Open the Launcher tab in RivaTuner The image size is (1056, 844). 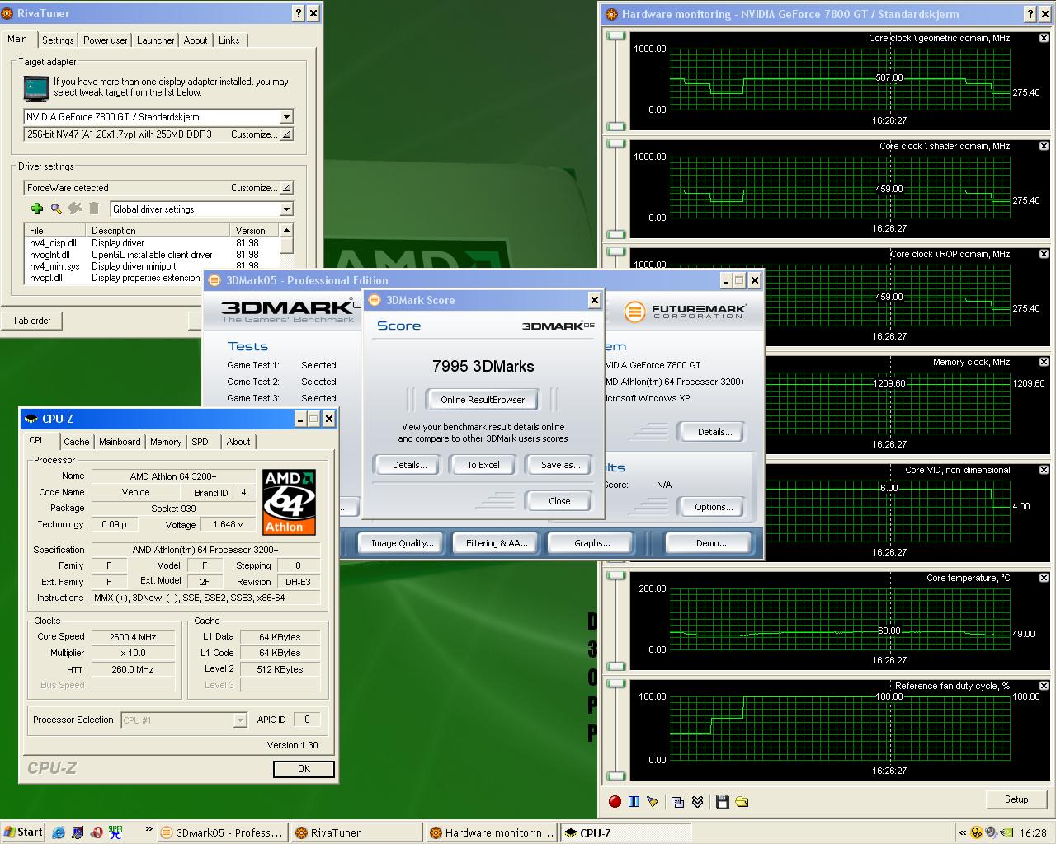(x=156, y=40)
